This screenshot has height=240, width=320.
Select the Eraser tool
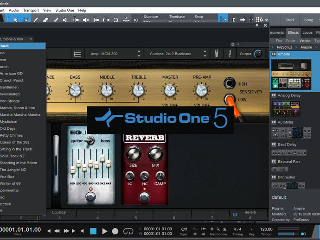[x=46, y=20]
